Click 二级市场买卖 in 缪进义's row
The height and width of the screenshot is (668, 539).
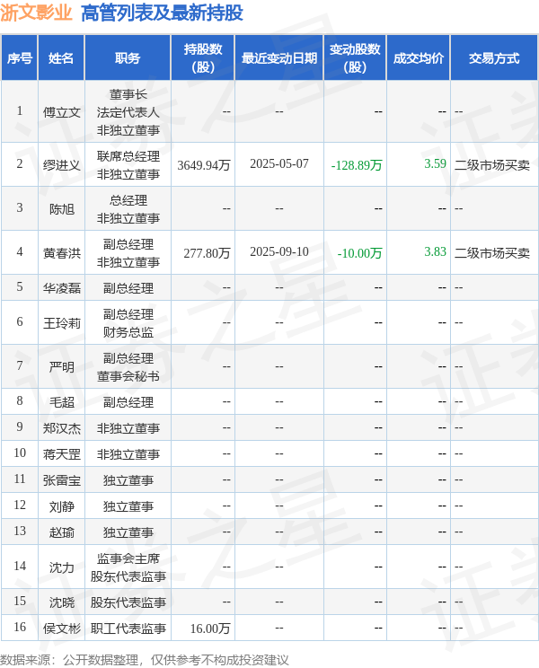(x=492, y=165)
